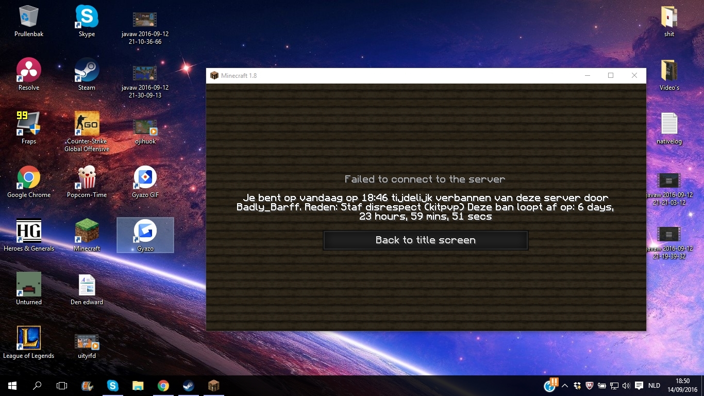Viewport: 704px width, 396px height.
Task: Select the Unturned desktop shortcut
Action: (x=29, y=289)
